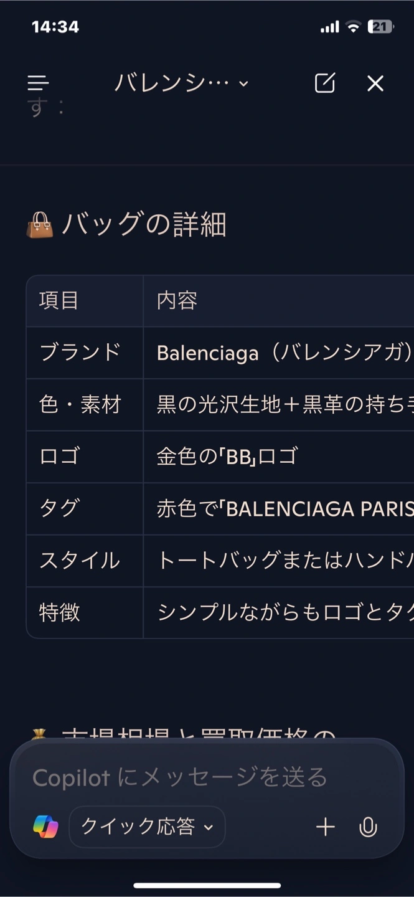Select the スタイル table row
414x897 pixels.
coord(220,561)
